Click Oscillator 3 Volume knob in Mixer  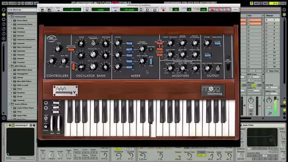point(117,67)
